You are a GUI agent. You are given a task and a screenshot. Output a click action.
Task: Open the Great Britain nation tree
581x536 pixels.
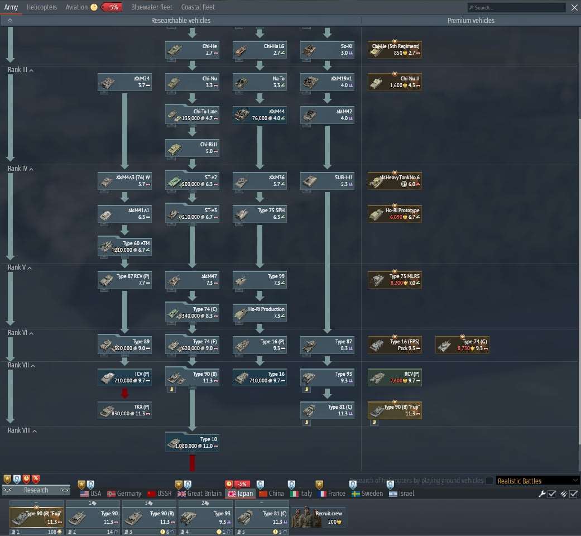tap(199, 494)
